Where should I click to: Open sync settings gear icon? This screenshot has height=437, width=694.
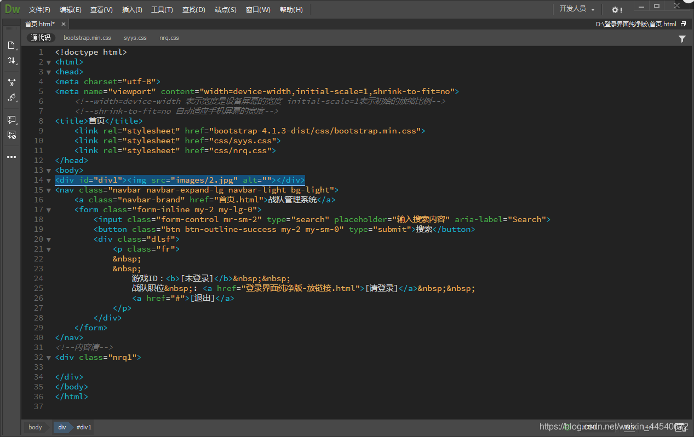point(617,10)
